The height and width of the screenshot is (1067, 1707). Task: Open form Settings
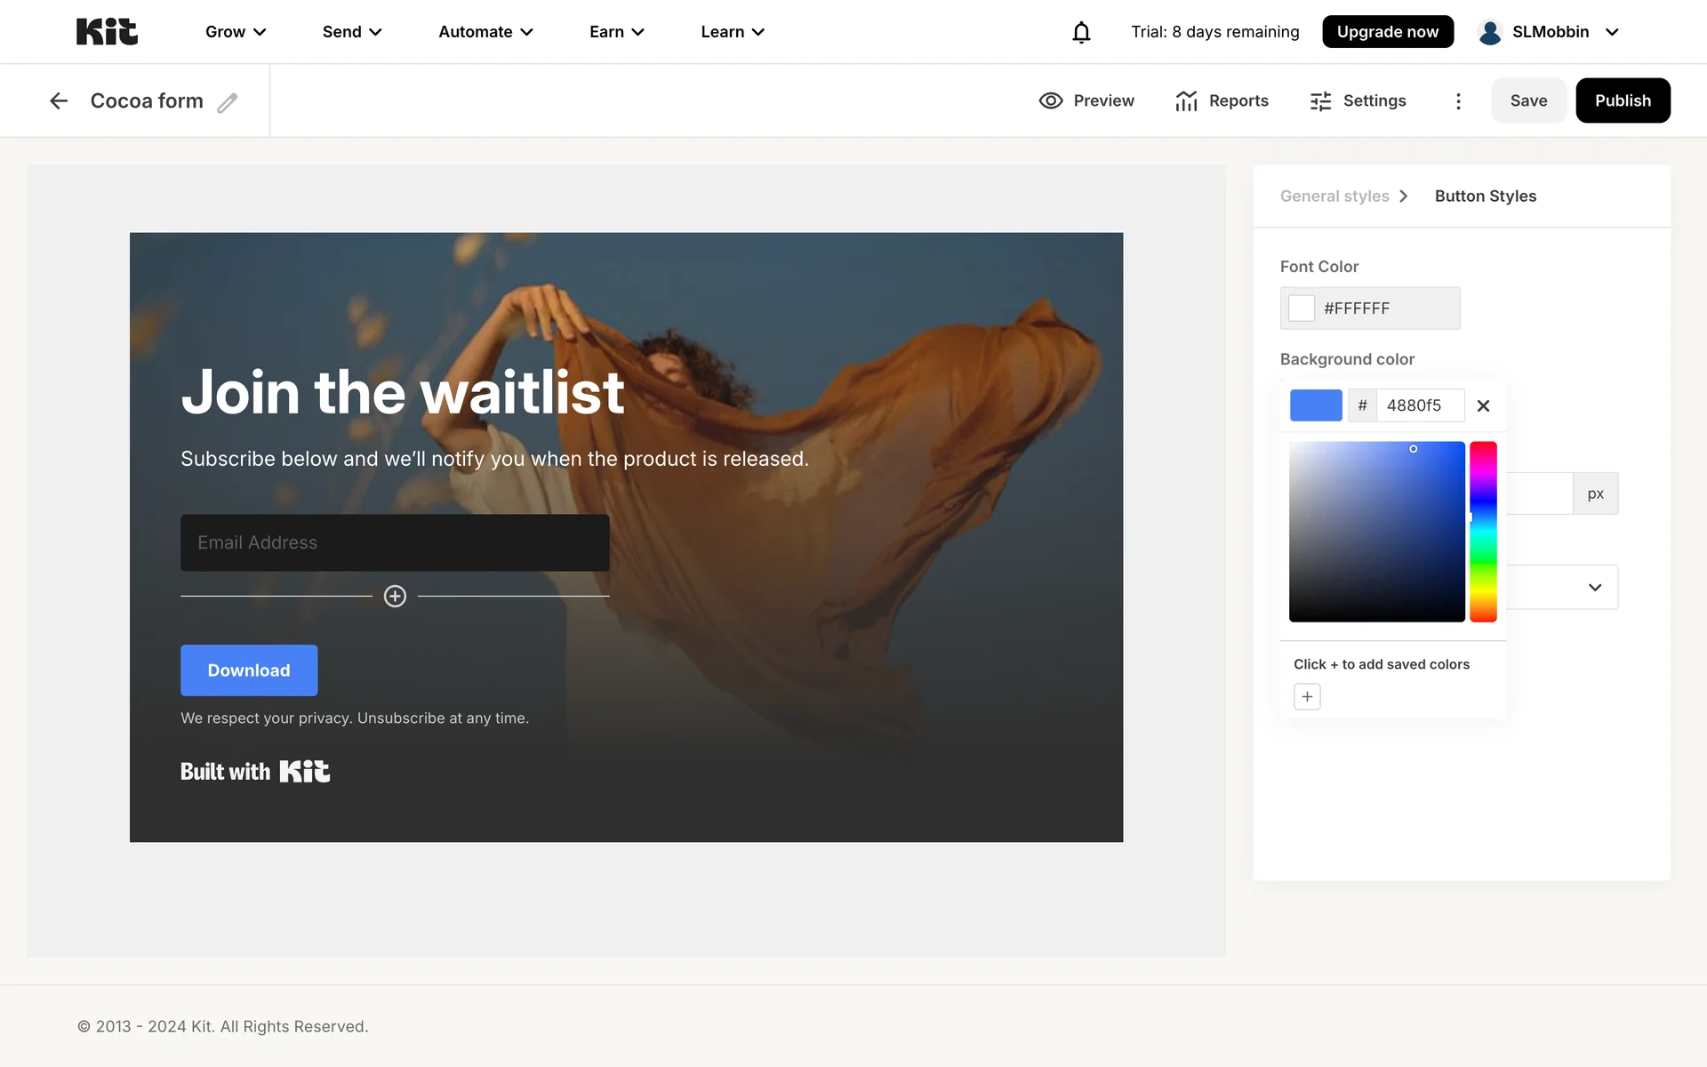pos(1358,100)
